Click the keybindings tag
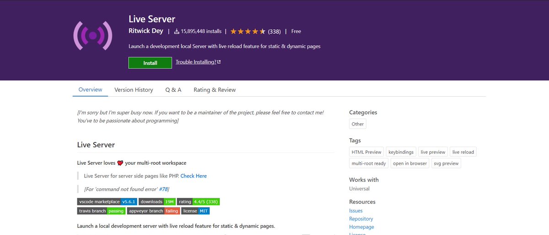The width and height of the screenshot is (549, 235). 401,152
